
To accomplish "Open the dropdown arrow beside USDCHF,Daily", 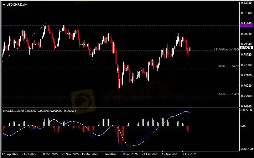I will coord(4,4).
